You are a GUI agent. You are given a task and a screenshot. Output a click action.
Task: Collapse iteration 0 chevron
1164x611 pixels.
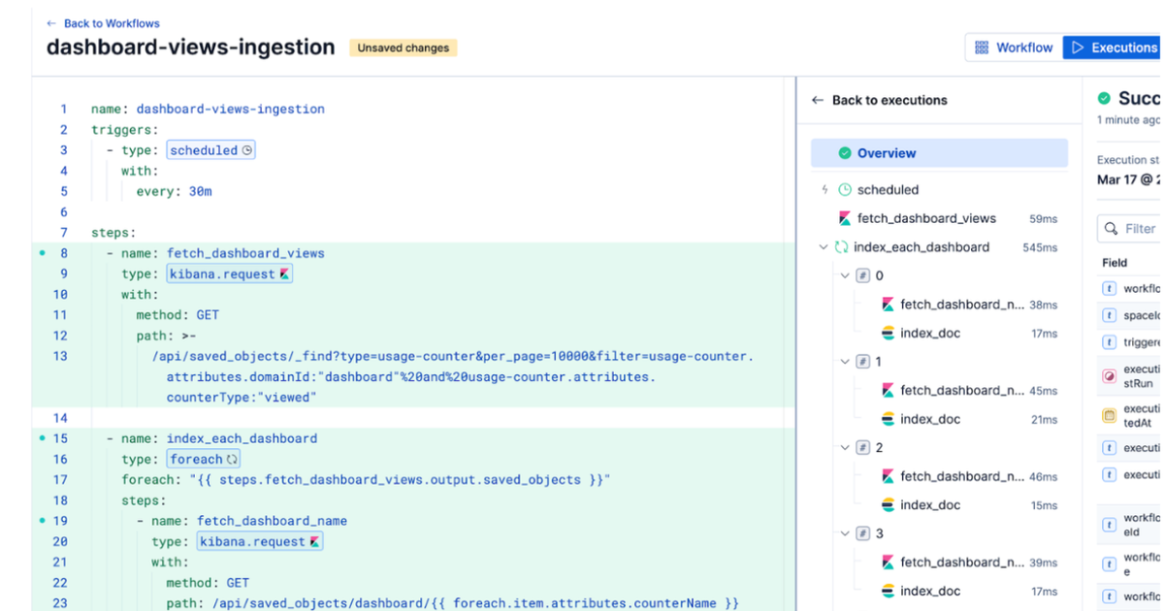pyautogui.click(x=845, y=275)
